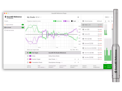Adjust the Front channel gain slider

pos(98,27)
